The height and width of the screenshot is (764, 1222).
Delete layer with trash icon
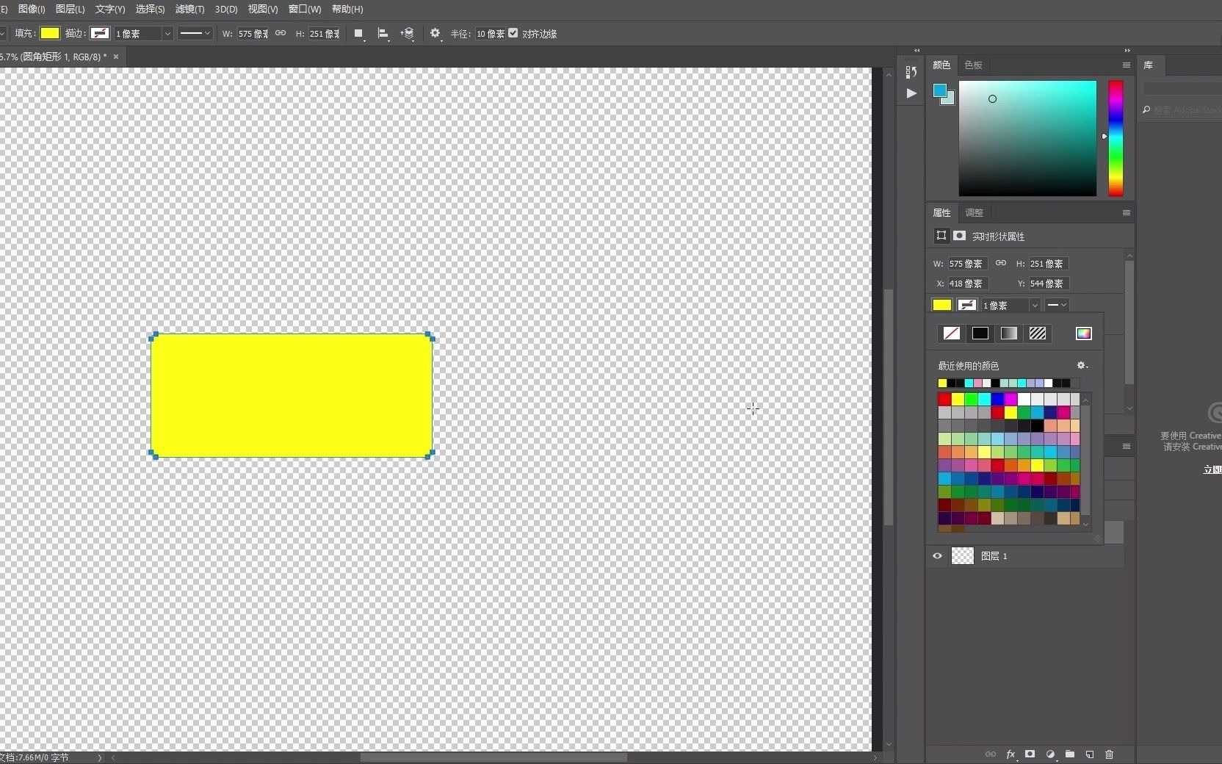click(x=1110, y=754)
